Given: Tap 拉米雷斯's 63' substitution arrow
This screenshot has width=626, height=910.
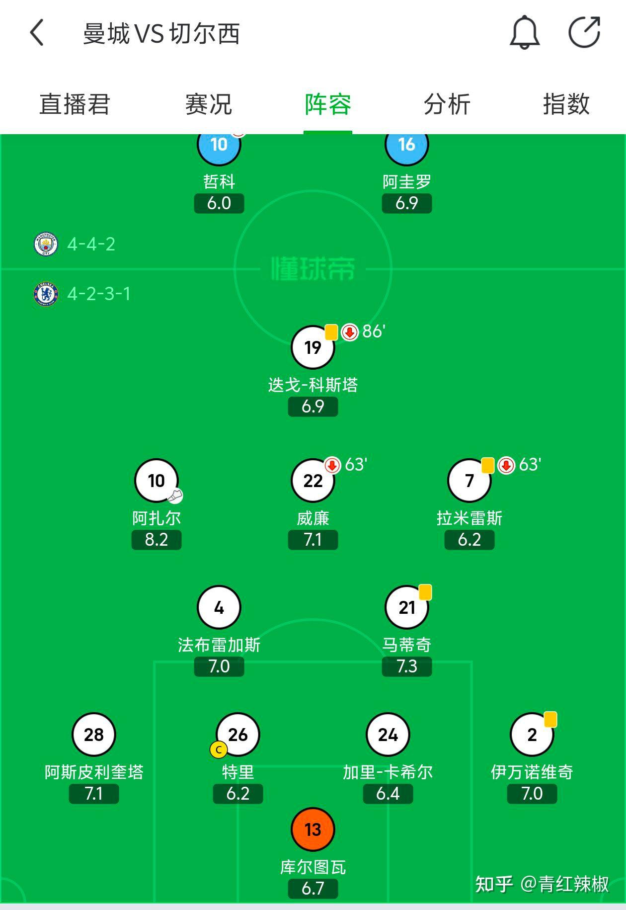Looking at the screenshot, I should click(506, 465).
